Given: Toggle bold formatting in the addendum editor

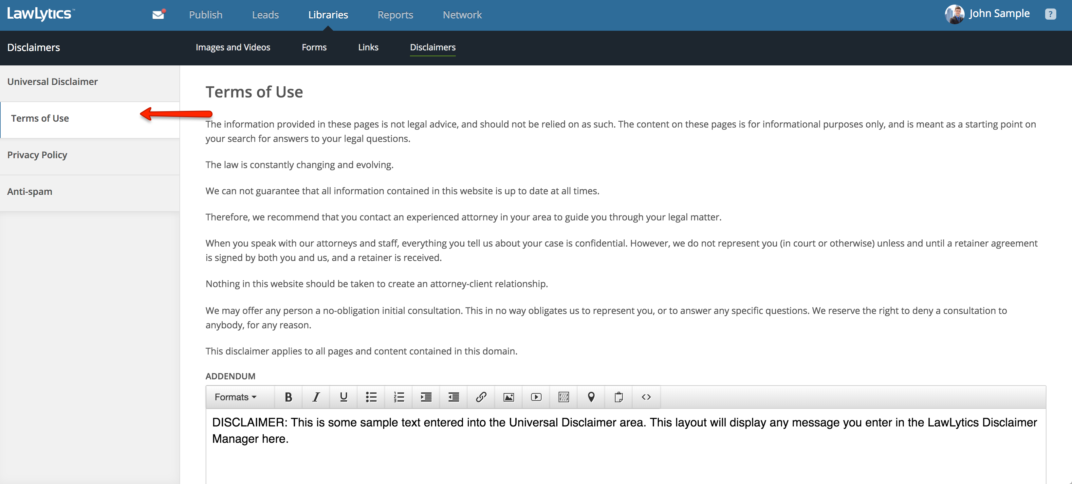Looking at the screenshot, I should [x=288, y=397].
